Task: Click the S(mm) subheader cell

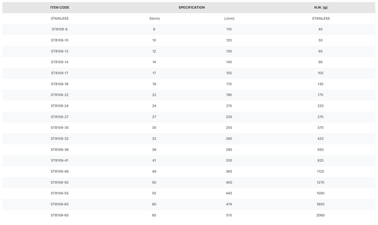Action: [154, 19]
